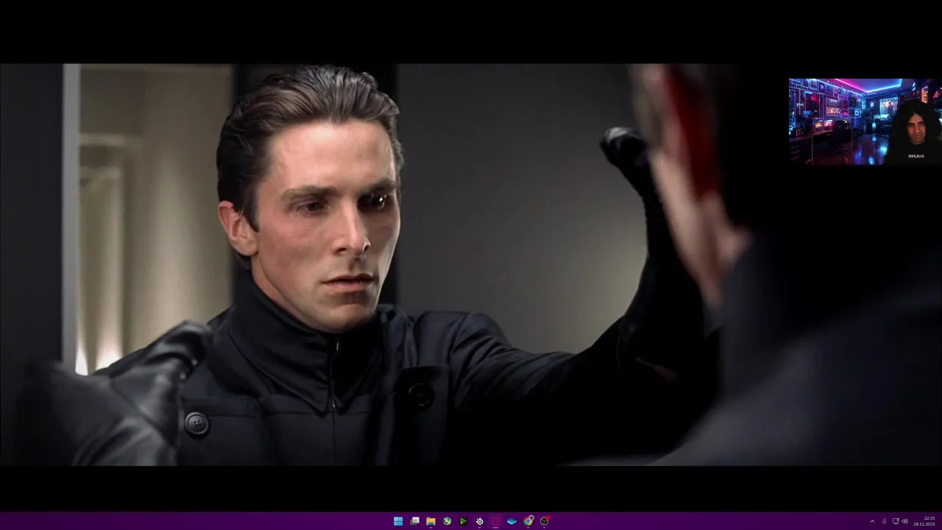The height and width of the screenshot is (530, 942).
Task: Open the black icon with green arrow
Action: click(x=463, y=521)
